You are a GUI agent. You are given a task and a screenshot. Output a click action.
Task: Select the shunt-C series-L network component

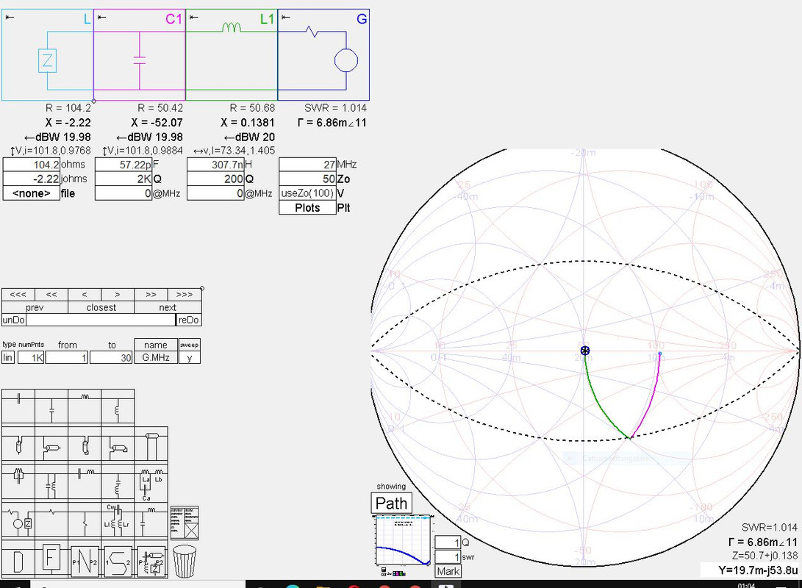[151, 520]
